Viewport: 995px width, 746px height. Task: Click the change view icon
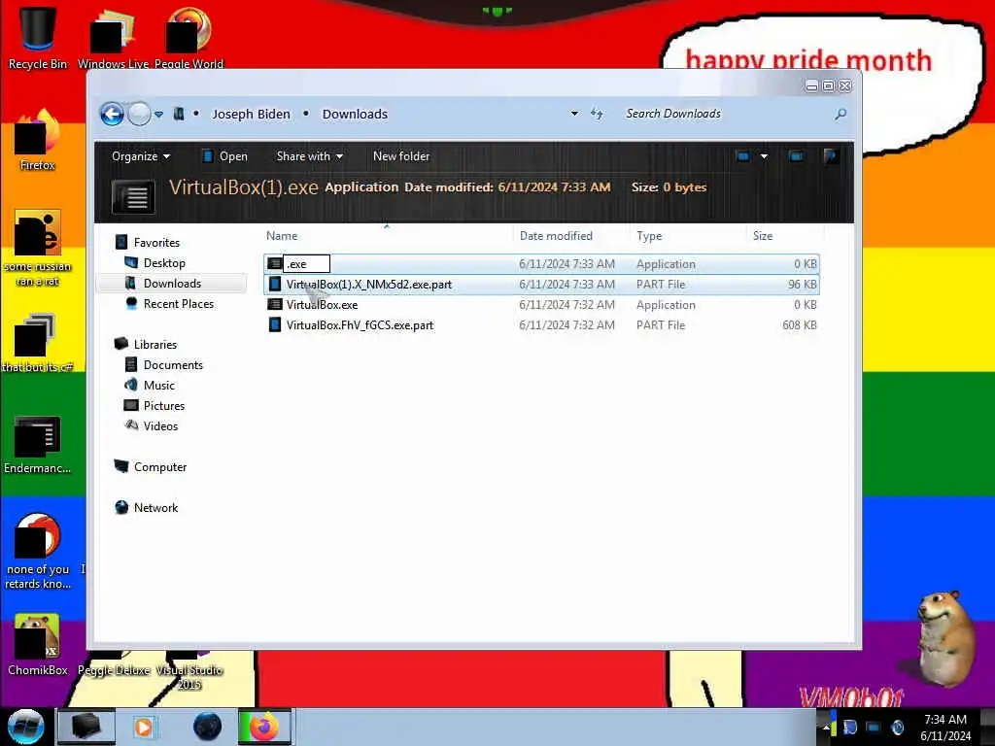point(742,156)
